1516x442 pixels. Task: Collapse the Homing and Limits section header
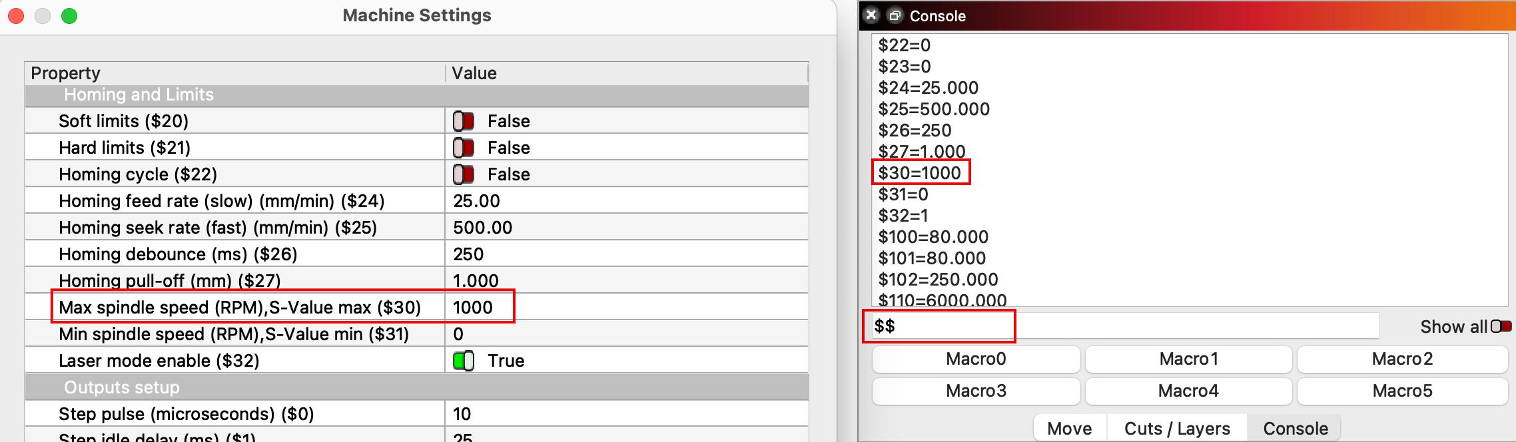pyautogui.click(x=139, y=95)
